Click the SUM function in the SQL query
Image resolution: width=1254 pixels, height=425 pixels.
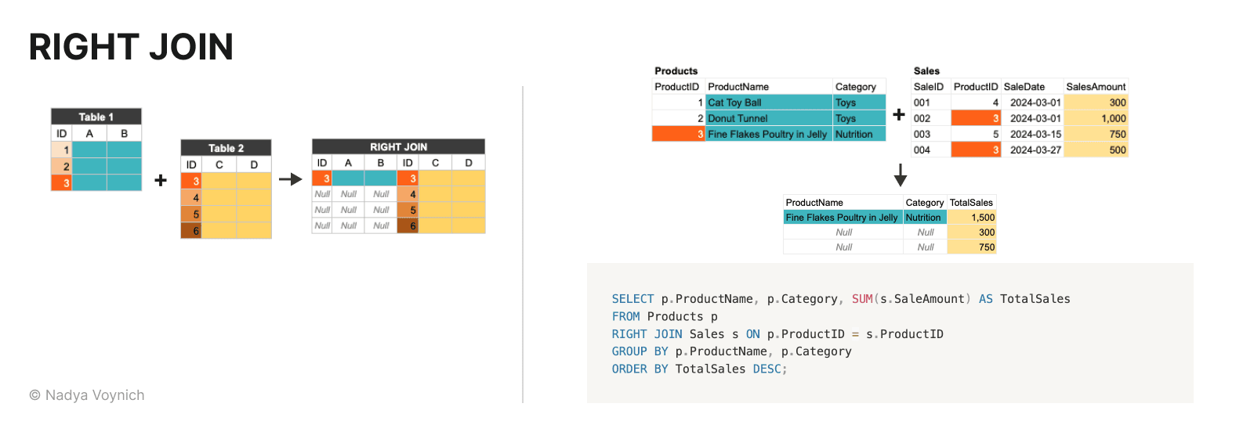(862, 299)
